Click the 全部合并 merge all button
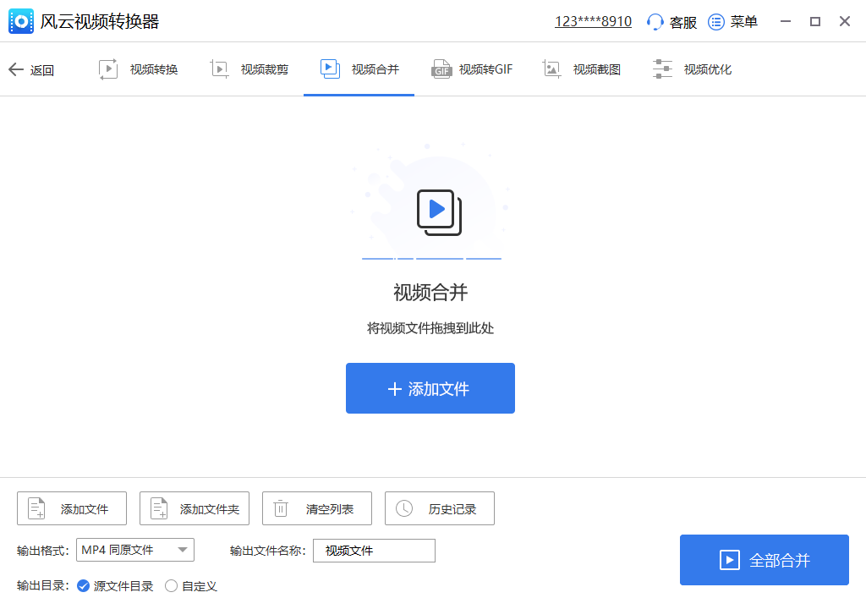 (x=765, y=560)
